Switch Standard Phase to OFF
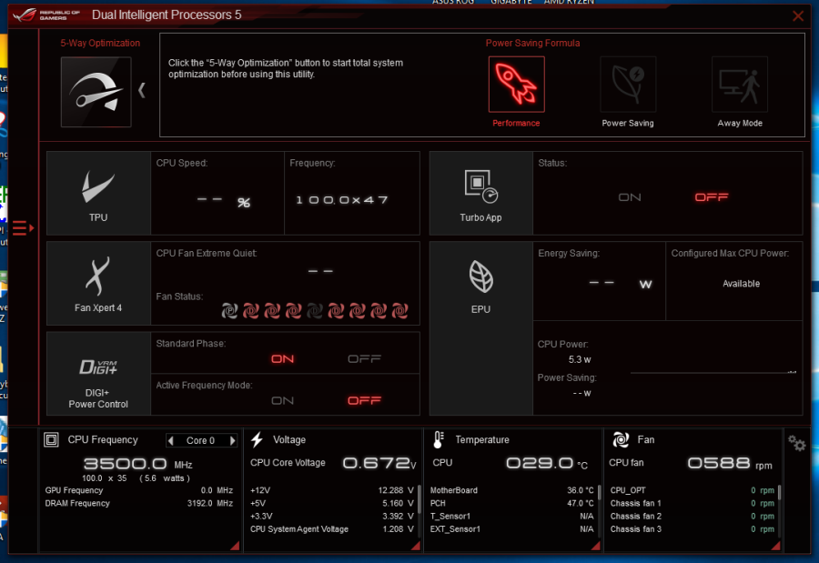This screenshot has height=563, width=819. click(x=364, y=359)
